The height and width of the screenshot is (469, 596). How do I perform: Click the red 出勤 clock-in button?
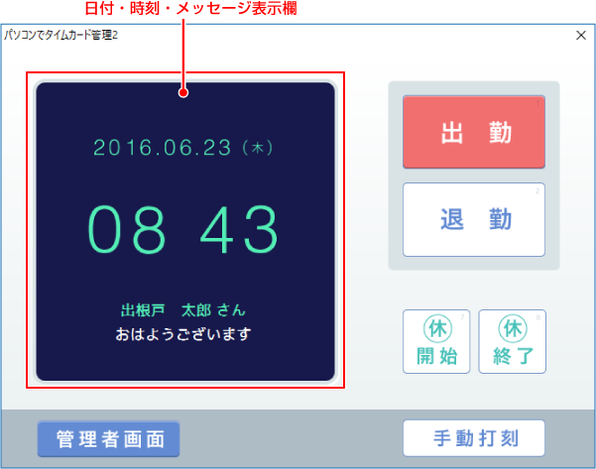[x=474, y=132]
